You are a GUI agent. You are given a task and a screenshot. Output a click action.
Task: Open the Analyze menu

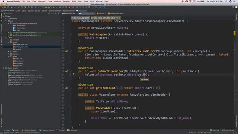pyautogui.click(x=57, y=1)
